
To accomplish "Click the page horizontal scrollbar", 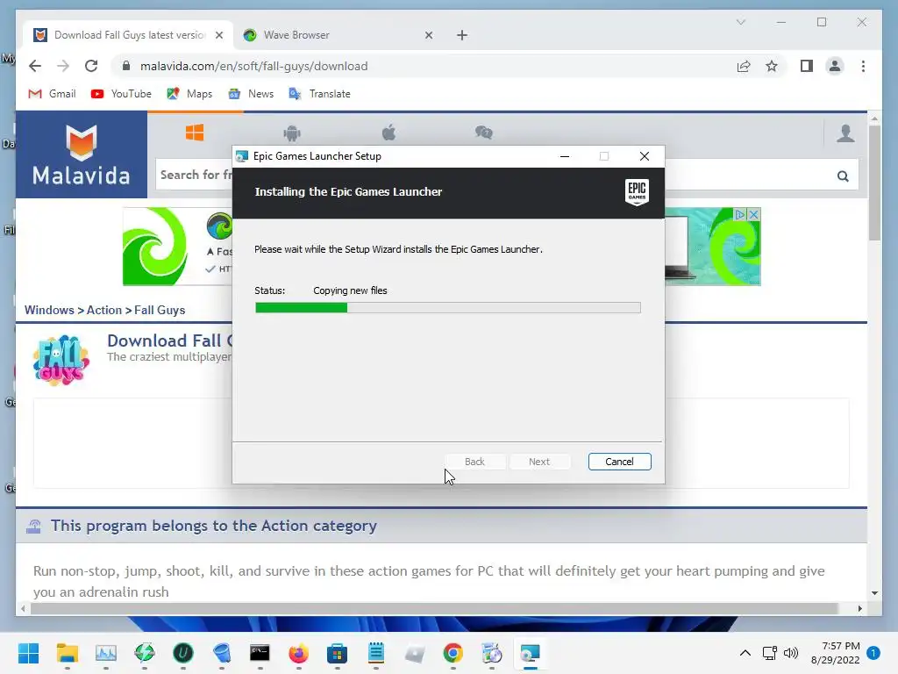I will (435, 608).
